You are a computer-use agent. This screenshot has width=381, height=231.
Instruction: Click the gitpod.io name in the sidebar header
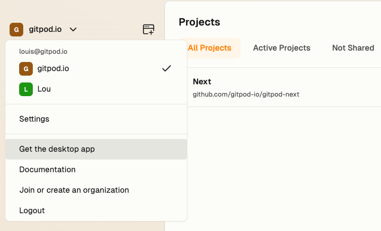(45, 30)
